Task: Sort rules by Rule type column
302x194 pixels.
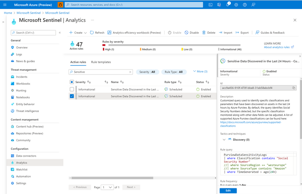Action: pos(173,82)
